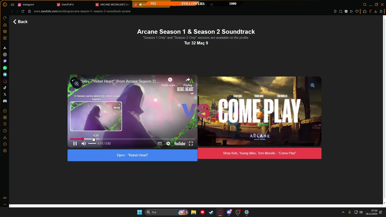Pause the Rebel Heart YouTube video
The image size is (386, 217).
[x=75, y=143]
